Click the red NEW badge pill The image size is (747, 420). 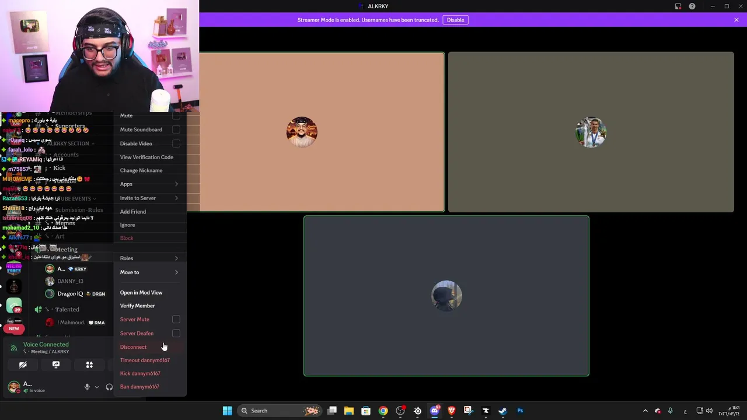14,328
